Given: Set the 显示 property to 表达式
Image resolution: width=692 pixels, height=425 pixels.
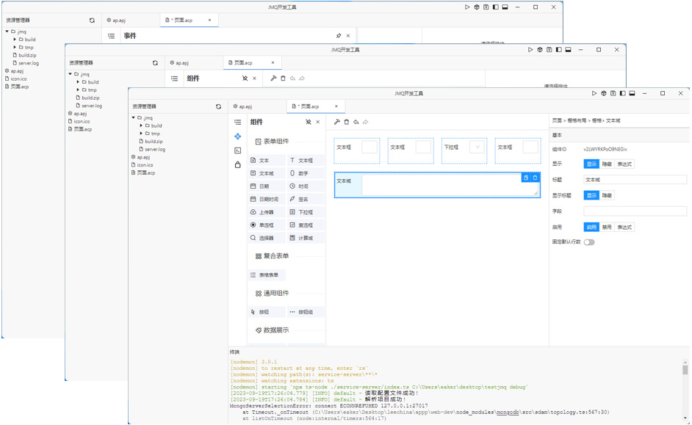Looking at the screenshot, I should click(624, 164).
